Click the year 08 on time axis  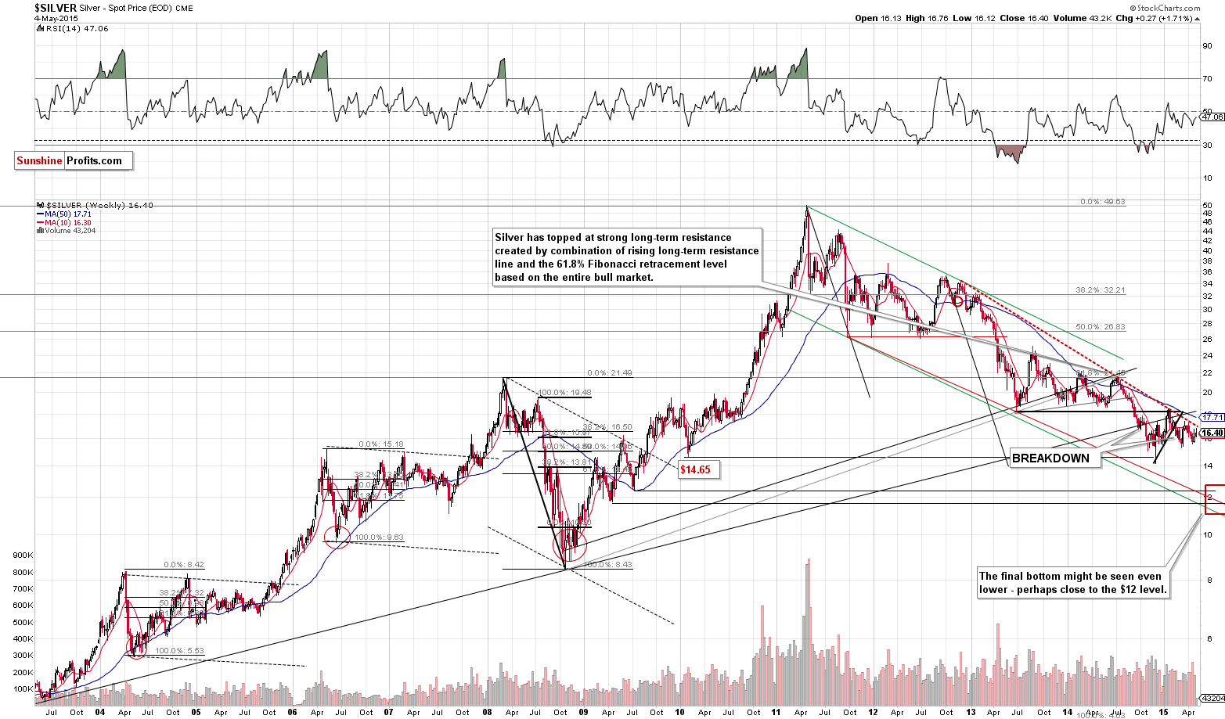tap(487, 713)
